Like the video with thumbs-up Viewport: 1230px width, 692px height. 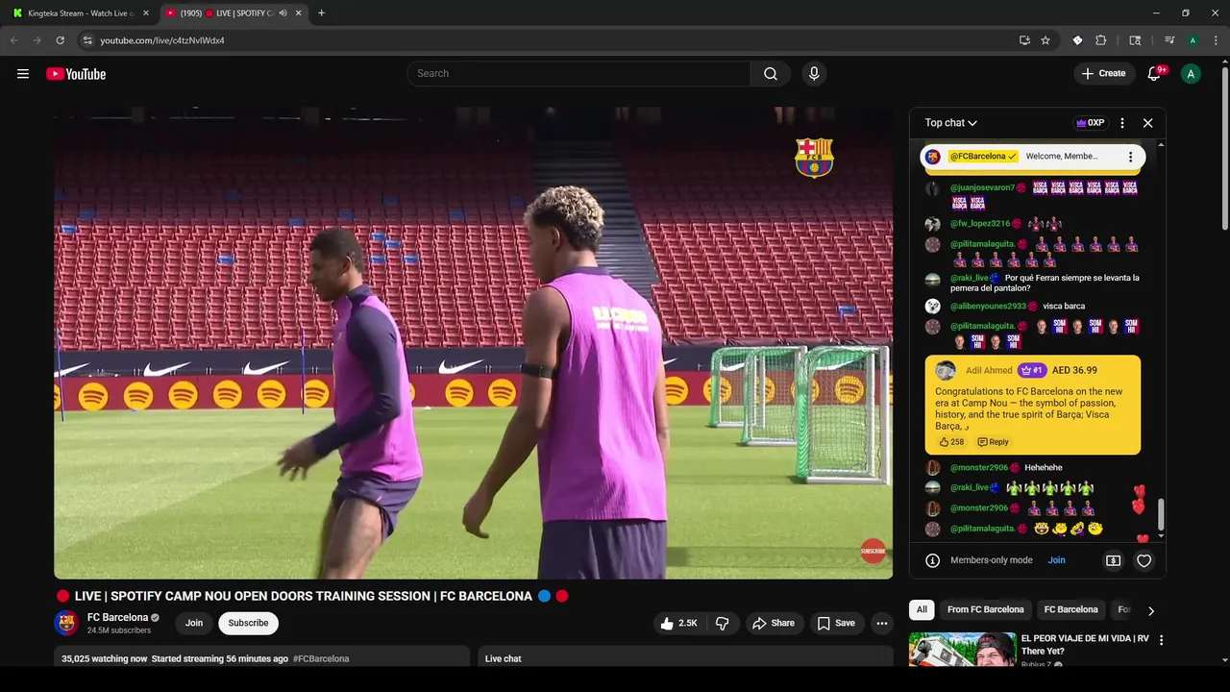tap(677, 623)
